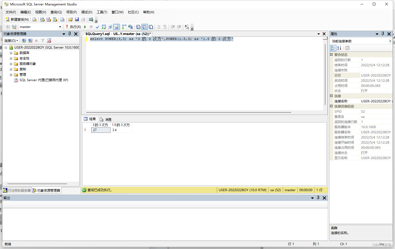The height and width of the screenshot is (249, 395).
Task: Open a Database Engine Query icon
Action: coord(35,19)
